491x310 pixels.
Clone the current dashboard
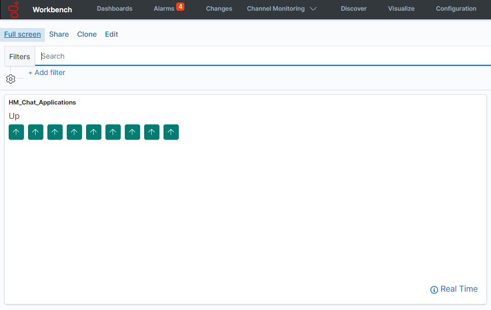[87, 34]
